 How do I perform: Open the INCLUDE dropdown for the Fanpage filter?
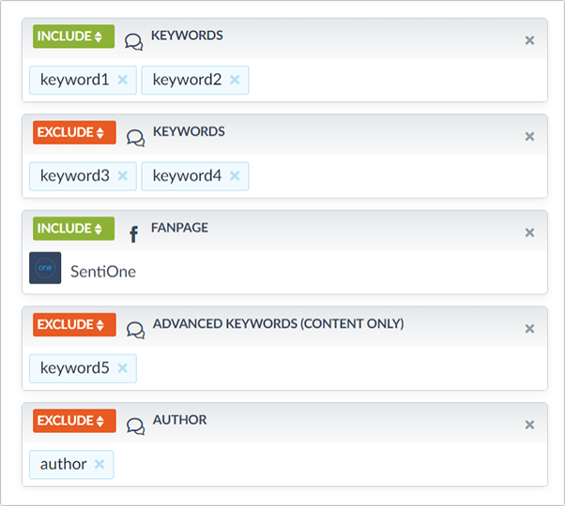(x=73, y=229)
